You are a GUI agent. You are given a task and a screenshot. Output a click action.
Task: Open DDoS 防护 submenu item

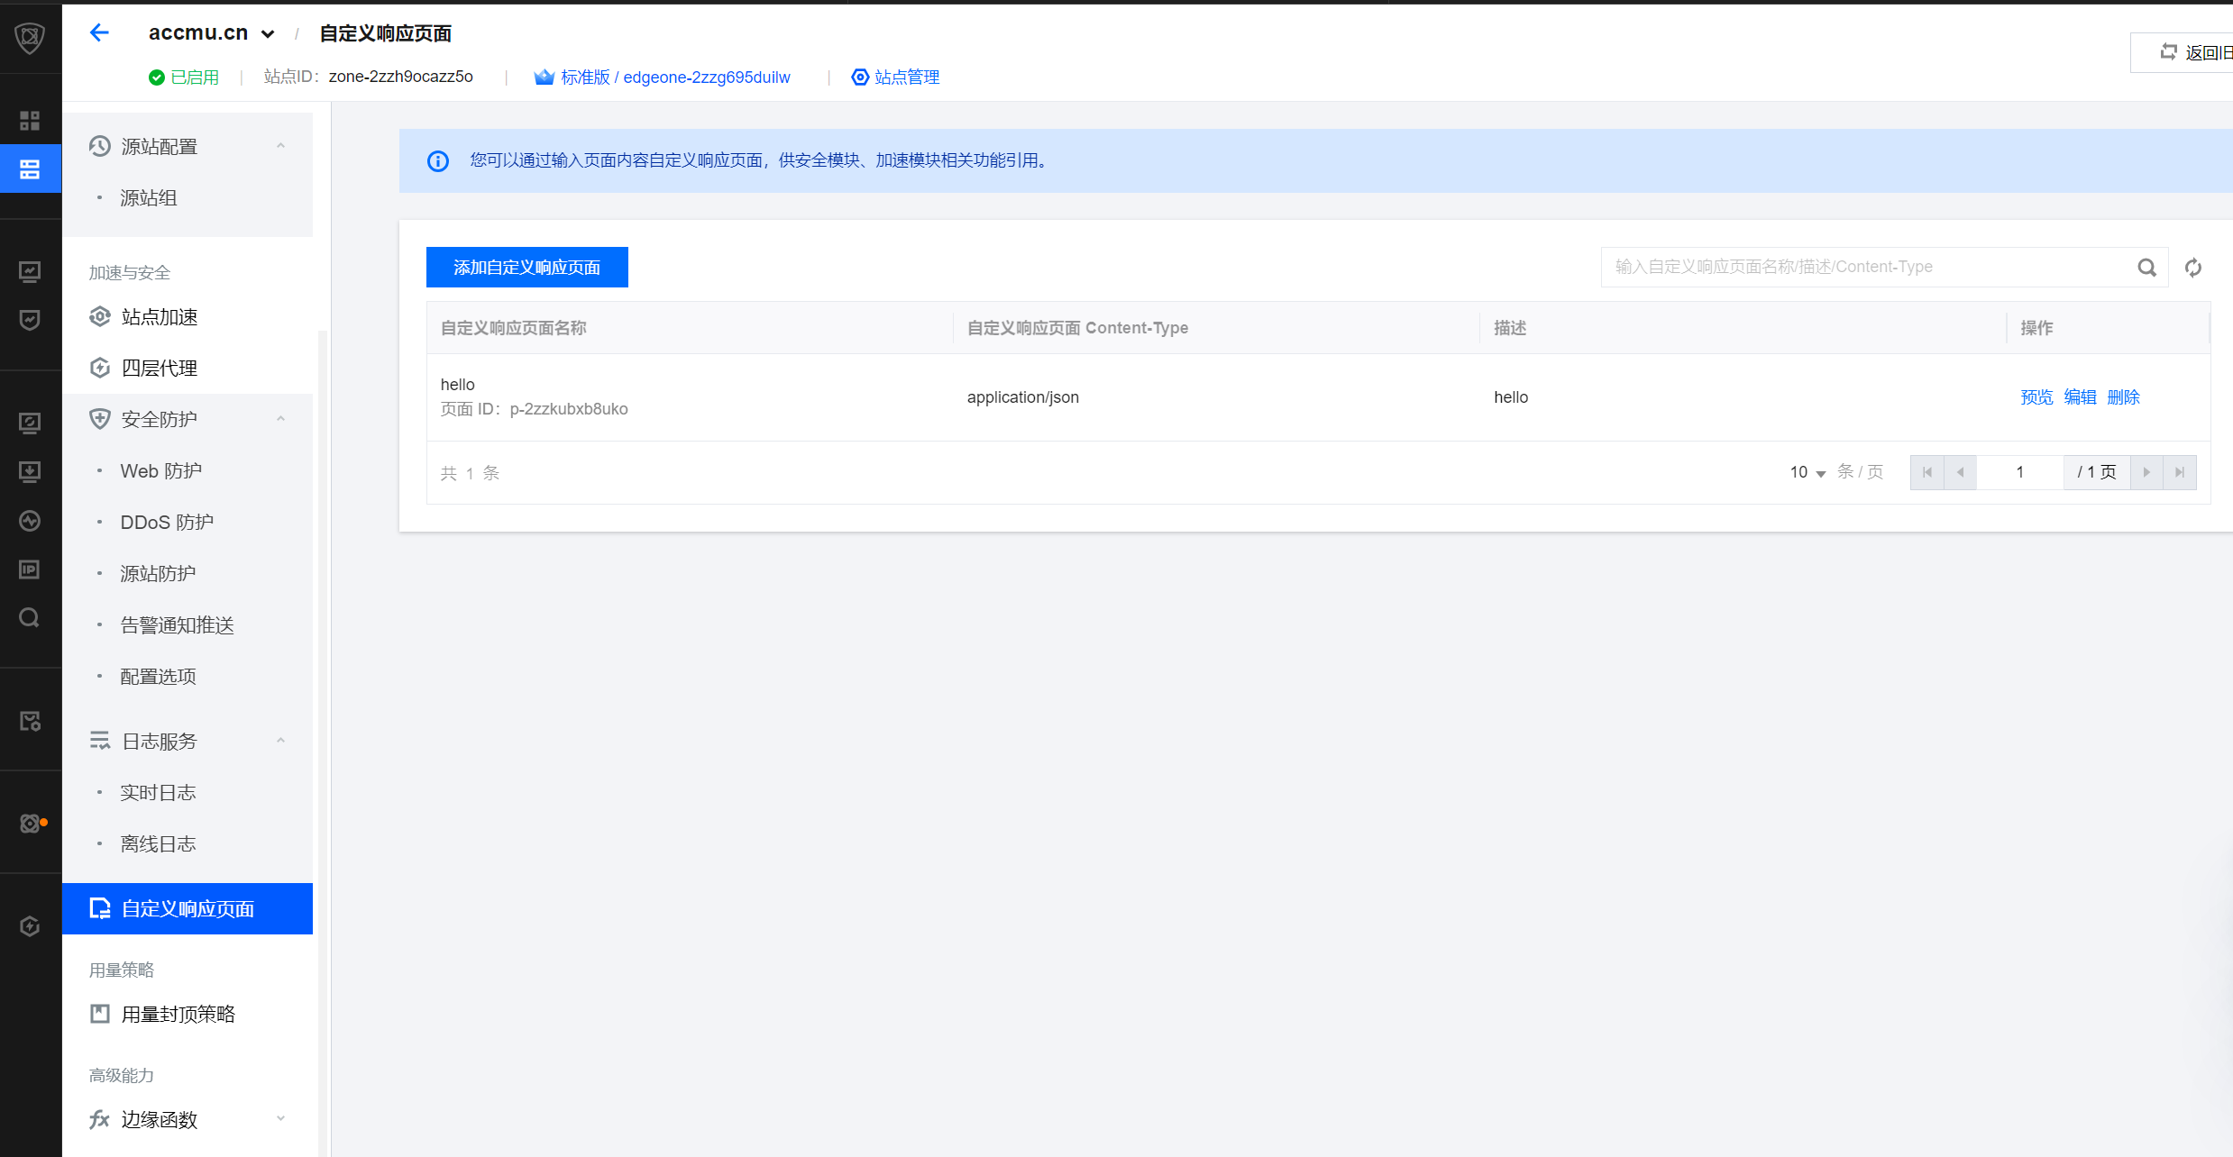167,522
